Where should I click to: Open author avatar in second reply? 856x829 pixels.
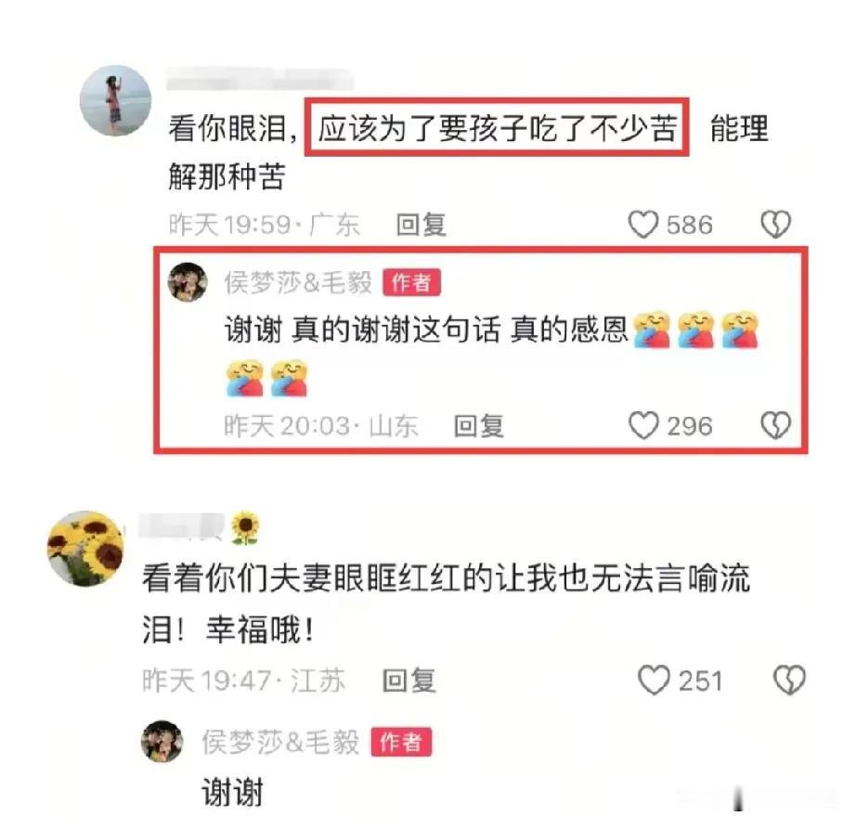click(162, 741)
